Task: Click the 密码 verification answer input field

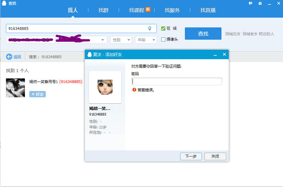Action: [x=177, y=82]
